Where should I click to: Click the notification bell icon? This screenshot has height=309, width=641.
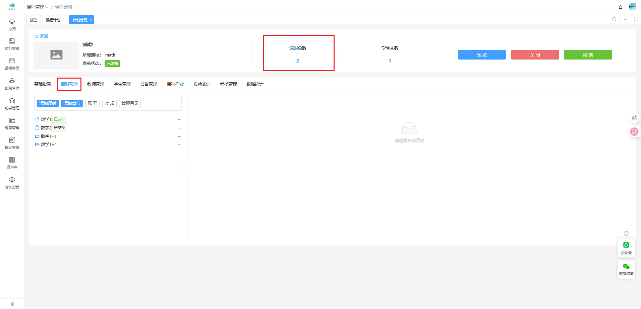621,7
